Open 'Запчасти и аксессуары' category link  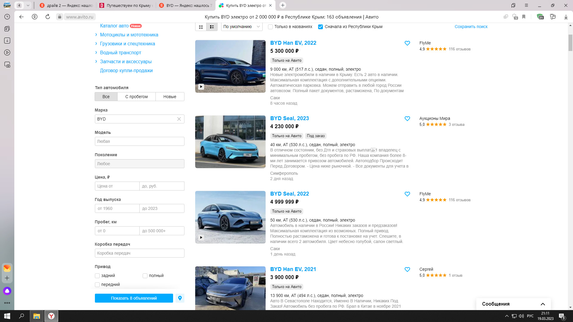click(x=126, y=62)
